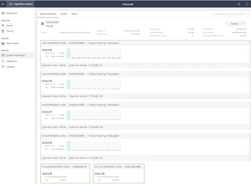Click UCSB-B200-M5 model label
Image resolution: width=251 pixels, height=184 pixels.
pos(80,167)
